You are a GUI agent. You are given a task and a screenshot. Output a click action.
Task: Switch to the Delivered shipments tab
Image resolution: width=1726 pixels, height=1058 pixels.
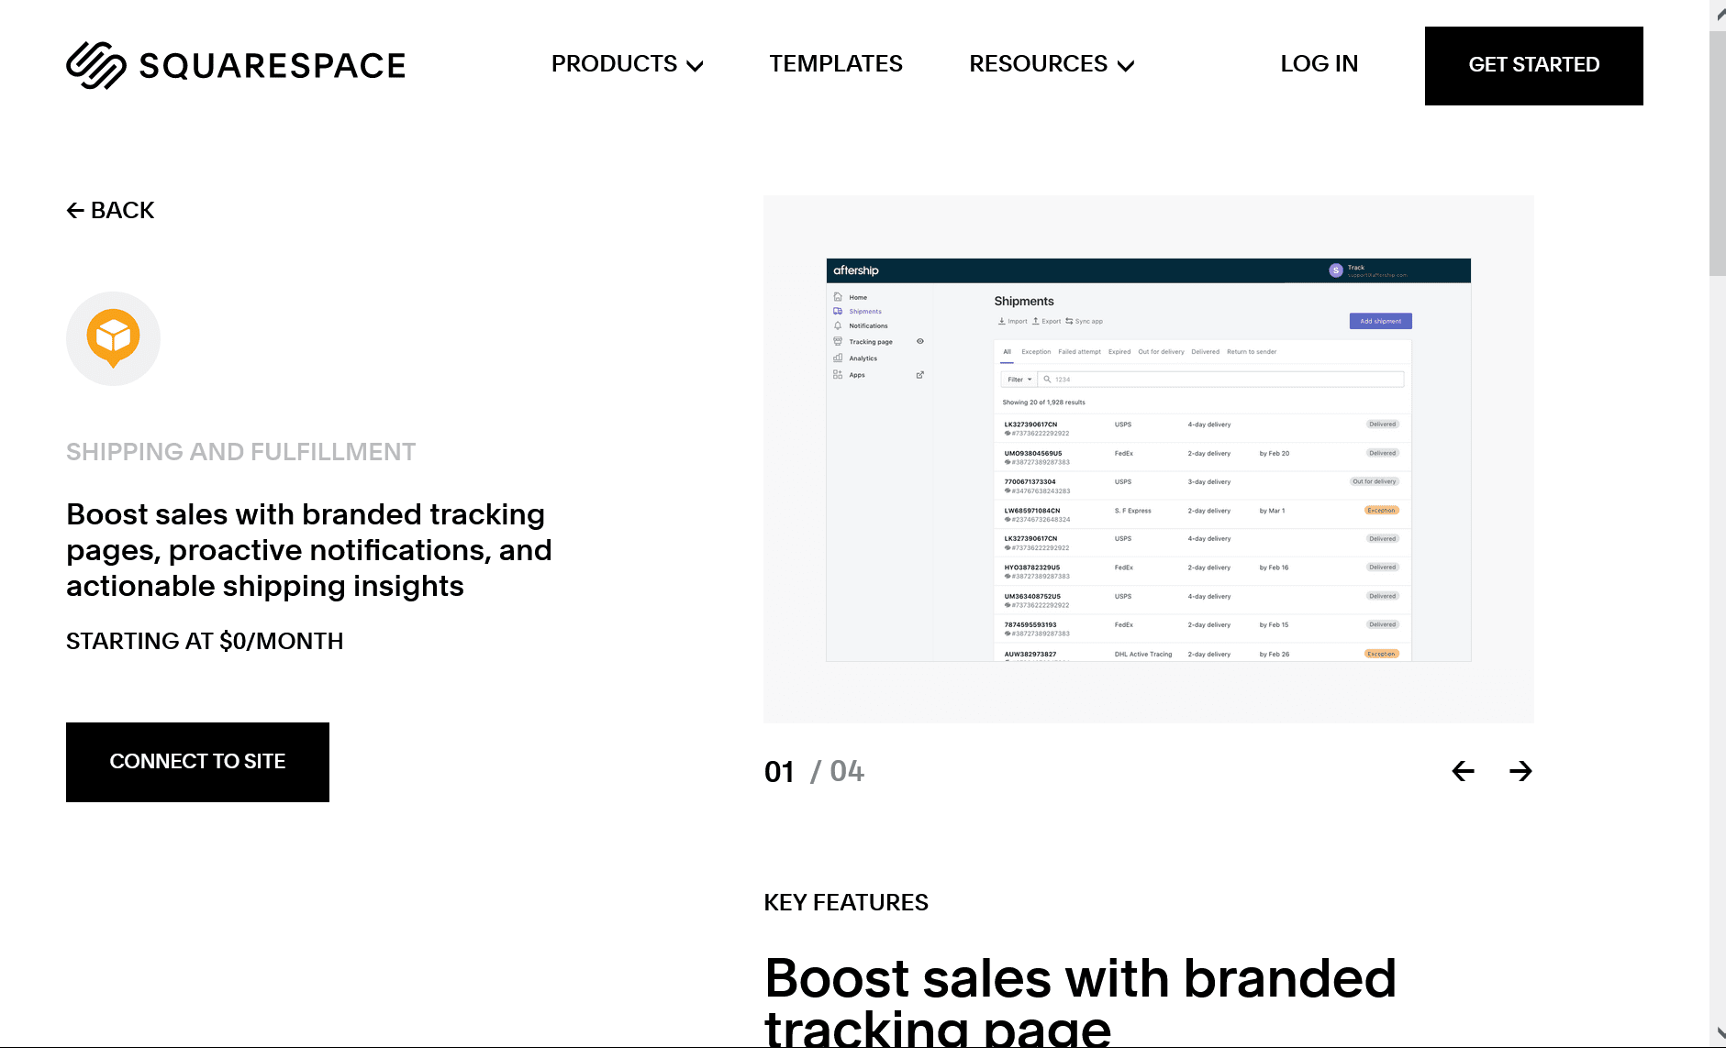(1205, 351)
